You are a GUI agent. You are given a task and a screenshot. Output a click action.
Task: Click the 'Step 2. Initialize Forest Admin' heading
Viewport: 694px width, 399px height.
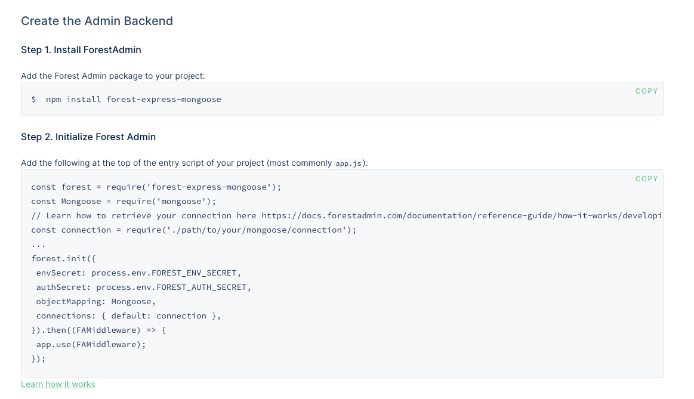pos(88,137)
